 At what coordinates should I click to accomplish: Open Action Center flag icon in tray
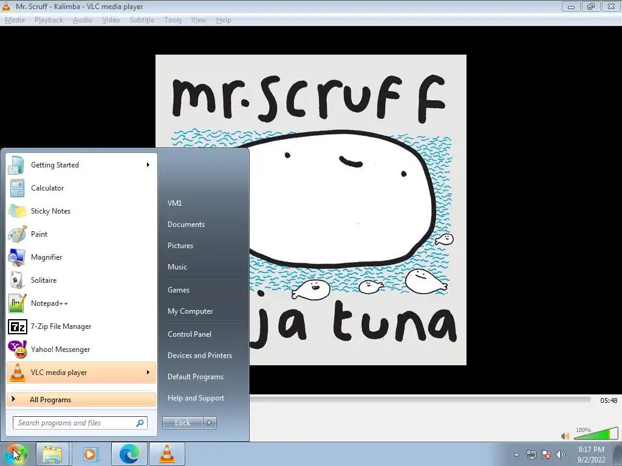click(x=546, y=454)
